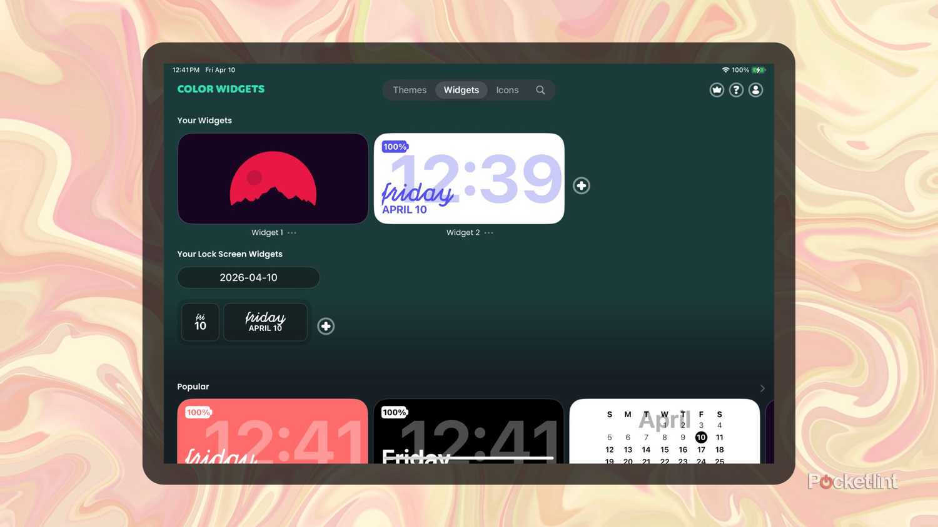Select the mountain sunset Widget 1 thumbnail
Screen dimensions: 938x527
point(273,179)
